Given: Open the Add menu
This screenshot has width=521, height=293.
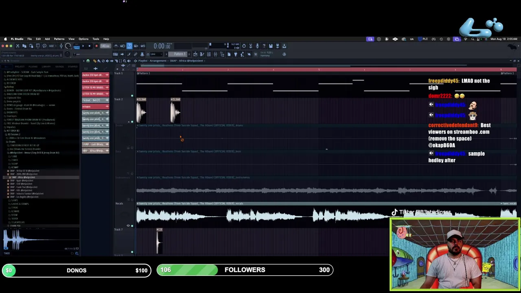Looking at the screenshot, I should 47,39.
